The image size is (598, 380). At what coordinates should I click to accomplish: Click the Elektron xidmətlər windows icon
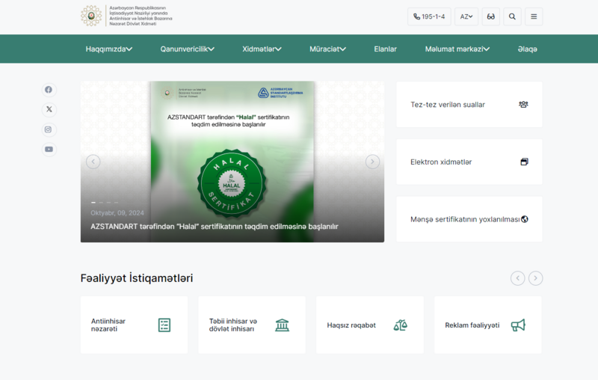tap(525, 162)
